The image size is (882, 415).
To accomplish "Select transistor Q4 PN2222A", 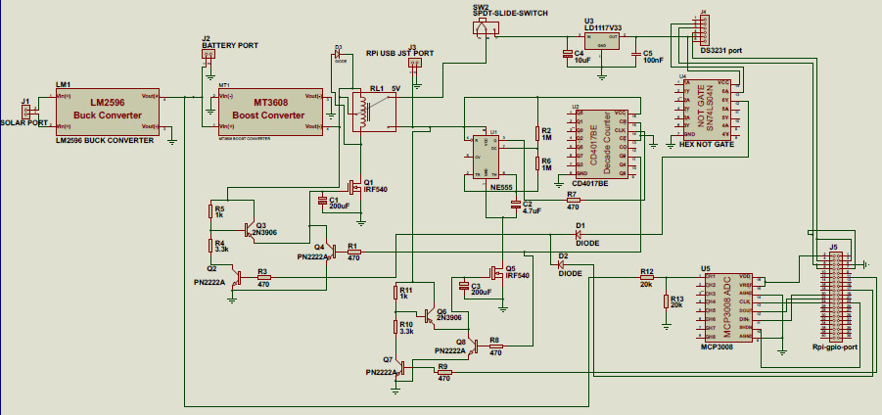I will [331, 252].
